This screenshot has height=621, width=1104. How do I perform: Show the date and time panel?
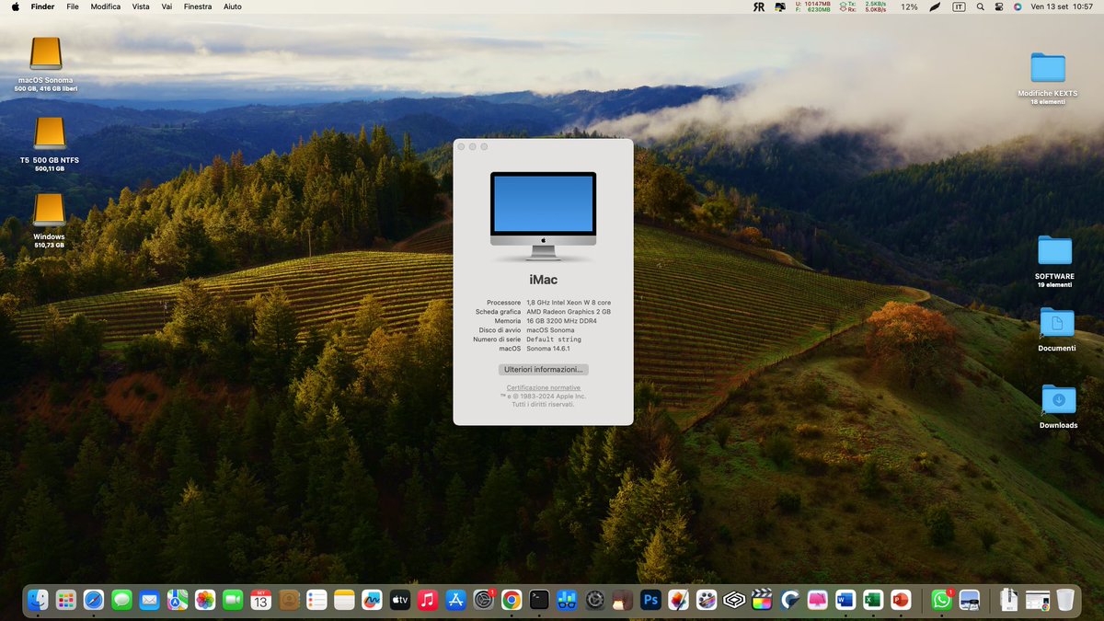1062,6
